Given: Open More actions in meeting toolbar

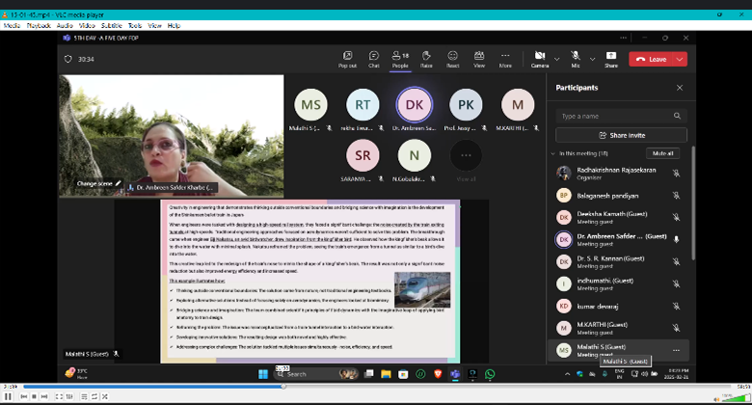Looking at the screenshot, I should click(x=505, y=58).
